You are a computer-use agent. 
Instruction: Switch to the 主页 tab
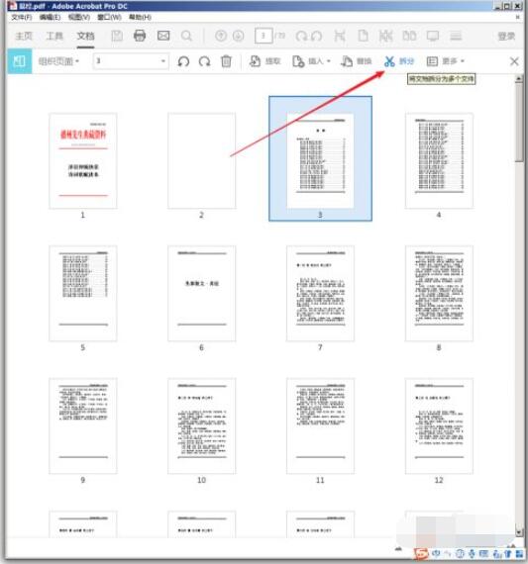click(x=24, y=36)
